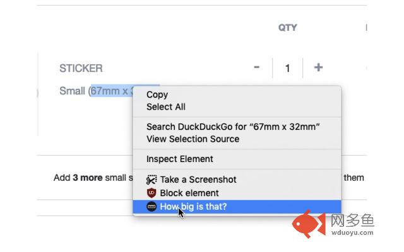The image size is (404, 252).
Task: Click the red fish logo
Action: [309, 224]
